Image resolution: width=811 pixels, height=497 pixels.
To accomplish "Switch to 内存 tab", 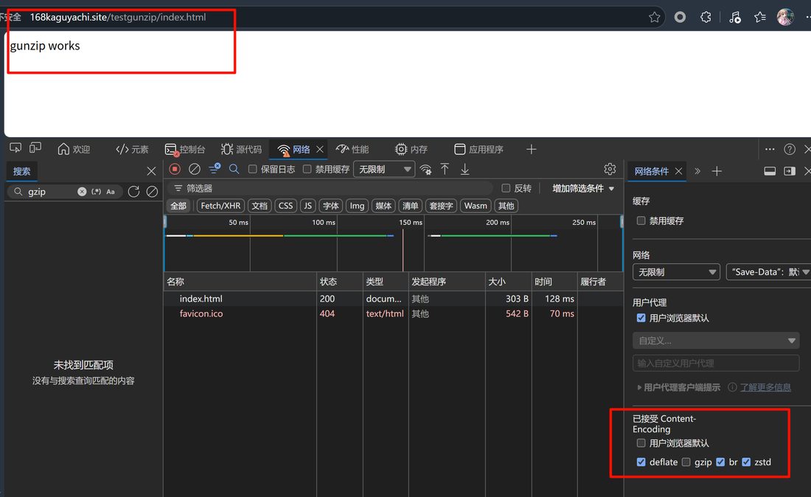I will (x=411, y=150).
